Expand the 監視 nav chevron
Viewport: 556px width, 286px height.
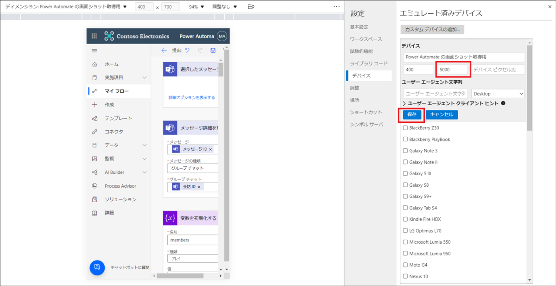145,159
